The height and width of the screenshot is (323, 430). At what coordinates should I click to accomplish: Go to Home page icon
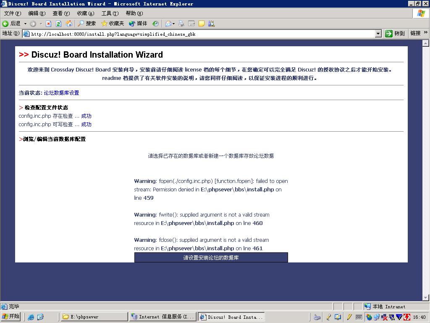click(x=69, y=24)
